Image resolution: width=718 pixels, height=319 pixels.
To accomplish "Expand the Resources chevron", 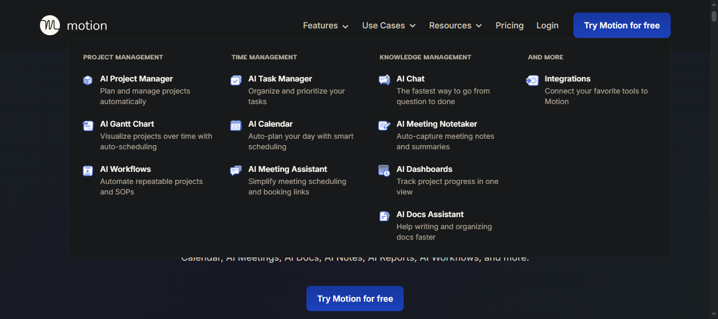I will [x=479, y=26].
